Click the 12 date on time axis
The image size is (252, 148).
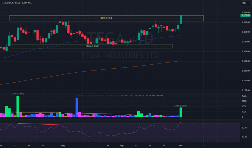click(x=82, y=146)
